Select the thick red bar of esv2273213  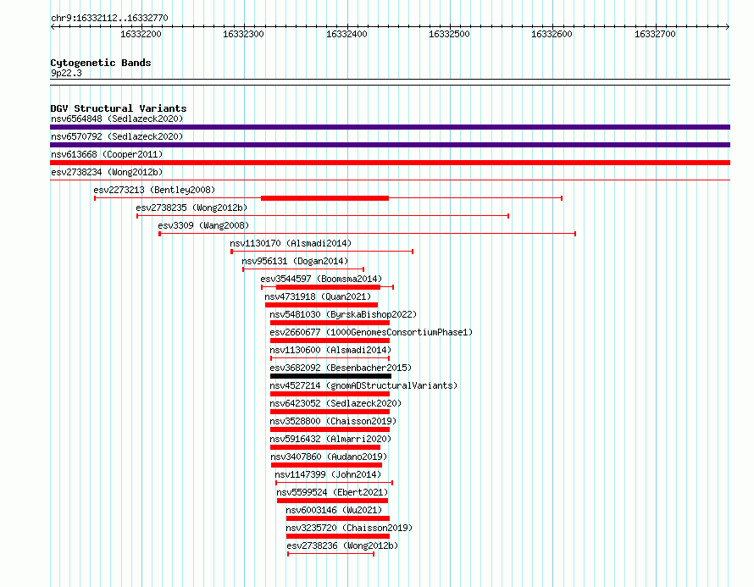324,198
